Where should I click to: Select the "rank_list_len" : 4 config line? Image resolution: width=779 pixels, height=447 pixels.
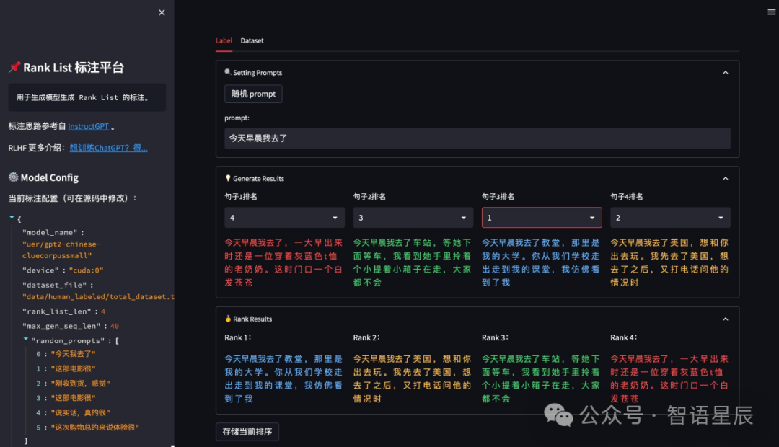pos(63,311)
